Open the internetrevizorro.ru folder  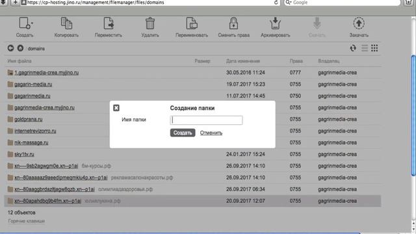35,131
